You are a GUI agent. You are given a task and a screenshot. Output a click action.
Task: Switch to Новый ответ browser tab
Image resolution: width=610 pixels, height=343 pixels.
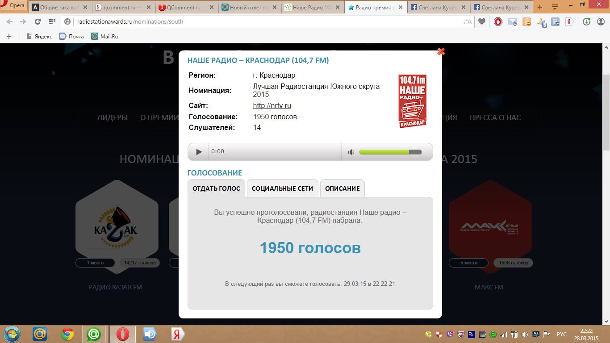click(250, 8)
